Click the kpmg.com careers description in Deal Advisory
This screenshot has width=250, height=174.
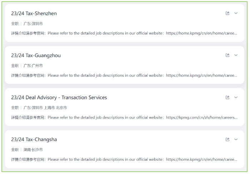coord(124,118)
